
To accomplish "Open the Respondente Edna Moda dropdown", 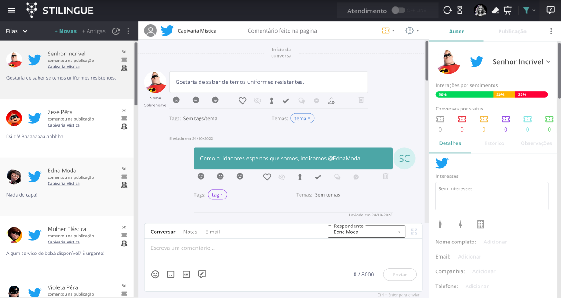I will (x=367, y=232).
